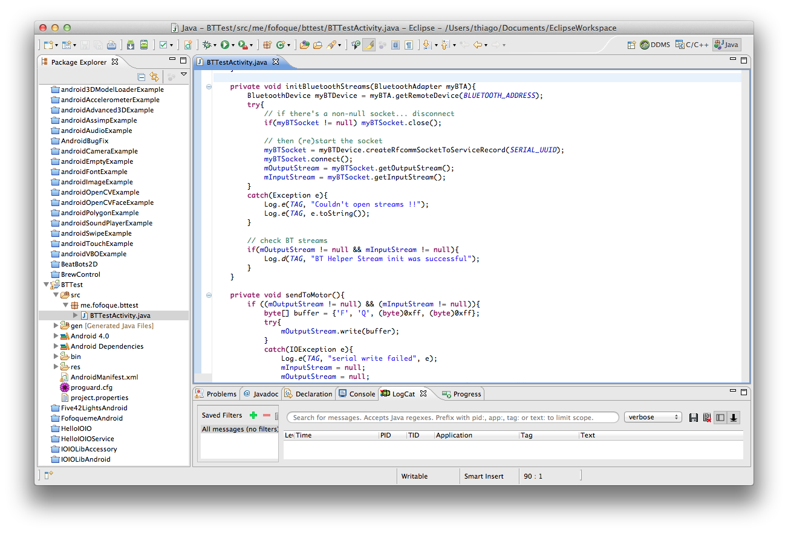Screen dimensions: 788x533
Task: Click the Search flashlight icon
Action: tap(332, 45)
